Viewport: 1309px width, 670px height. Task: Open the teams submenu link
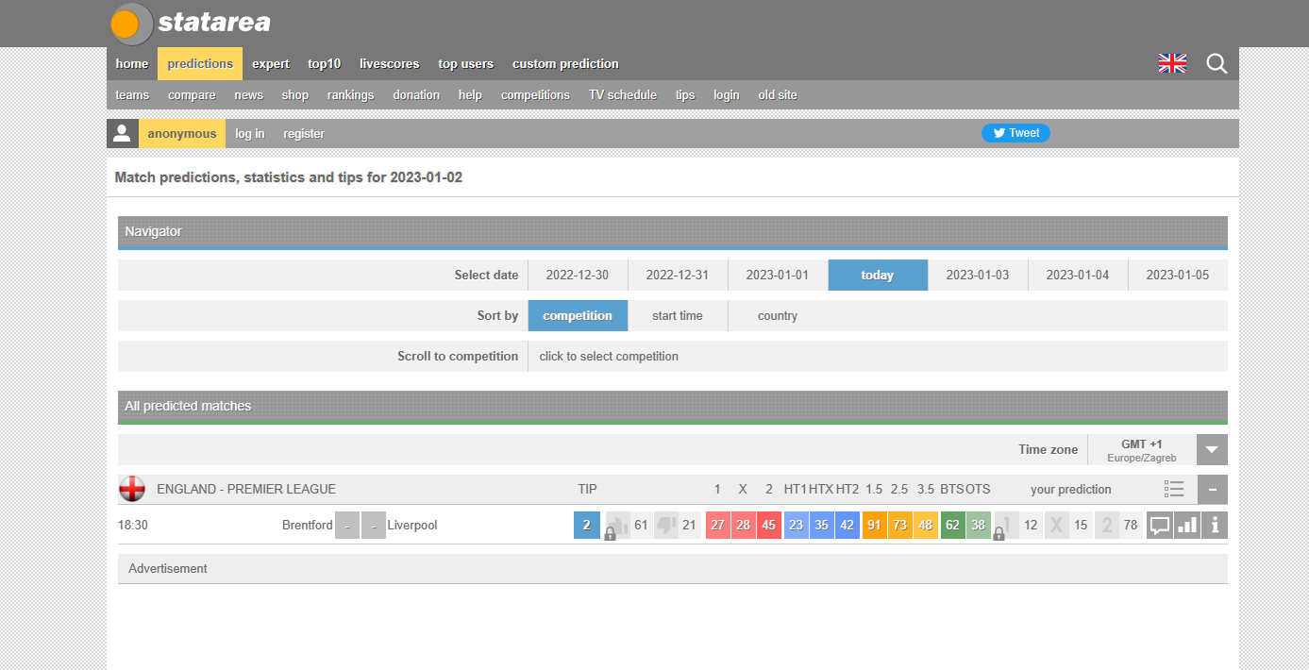[x=132, y=94]
